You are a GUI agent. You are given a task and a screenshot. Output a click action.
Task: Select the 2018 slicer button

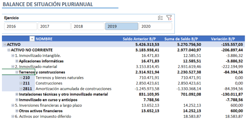point(88,27)
